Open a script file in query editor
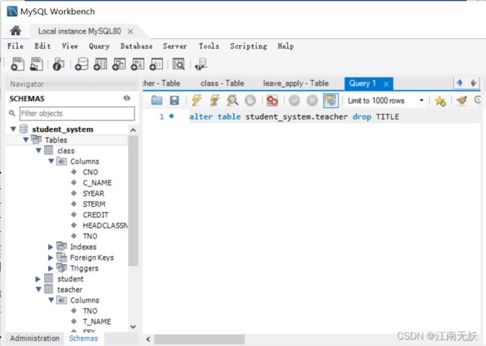The image size is (486, 346). pyautogui.click(x=157, y=100)
